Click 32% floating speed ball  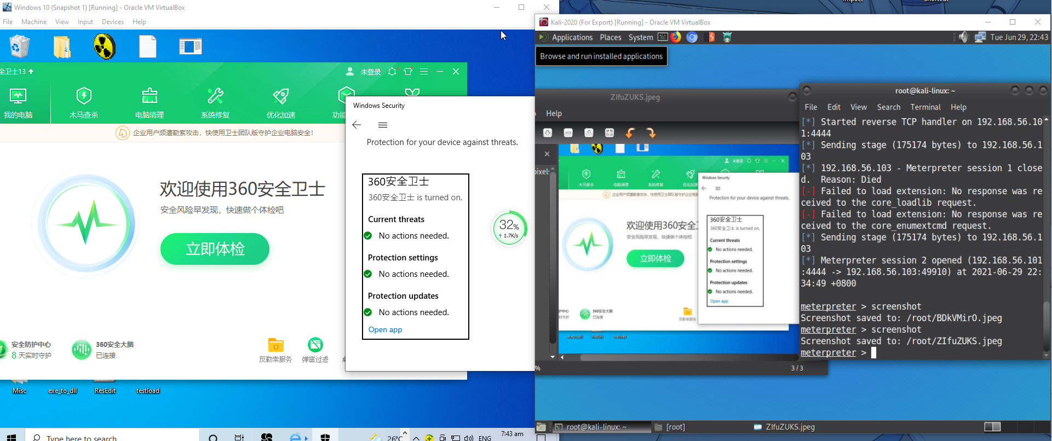pyautogui.click(x=510, y=228)
